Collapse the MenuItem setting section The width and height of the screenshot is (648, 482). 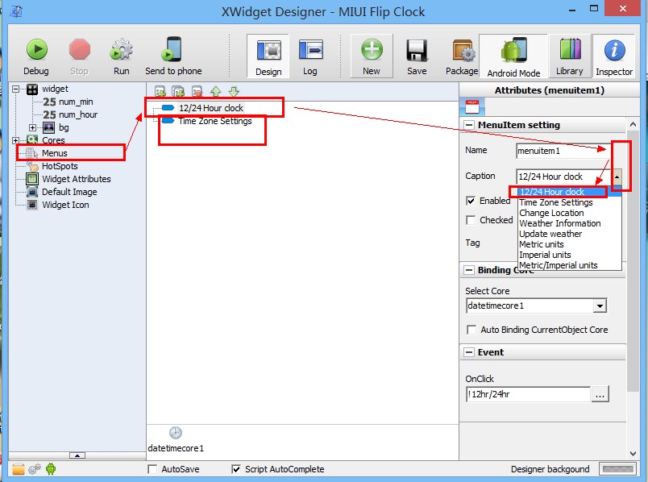point(468,125)
